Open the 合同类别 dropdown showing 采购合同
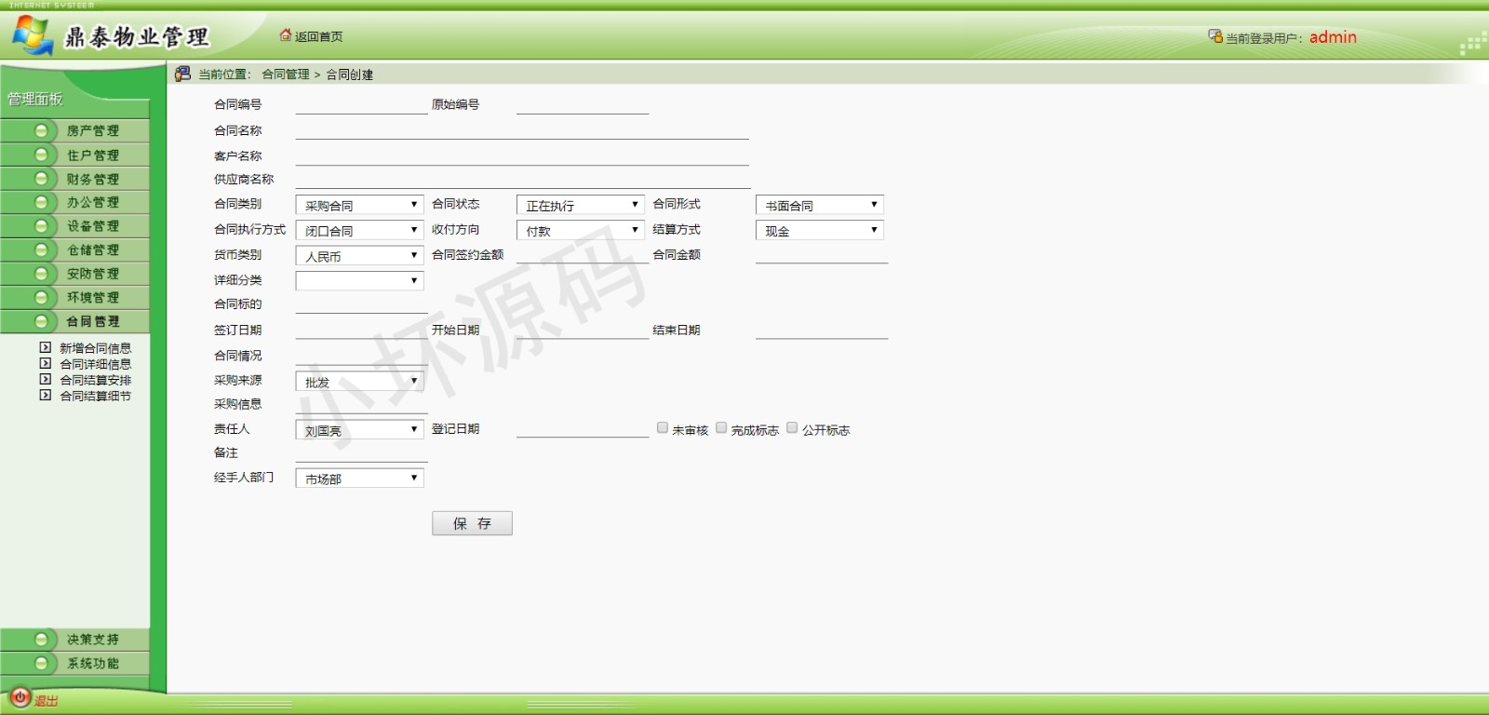 click(x=360, y=205)
